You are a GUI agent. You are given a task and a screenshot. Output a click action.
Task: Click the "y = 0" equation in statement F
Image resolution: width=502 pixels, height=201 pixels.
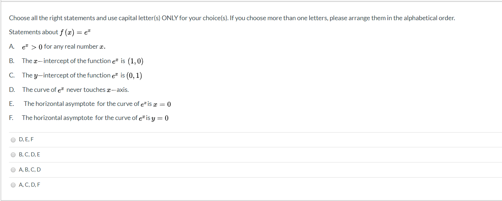point(160,118)
